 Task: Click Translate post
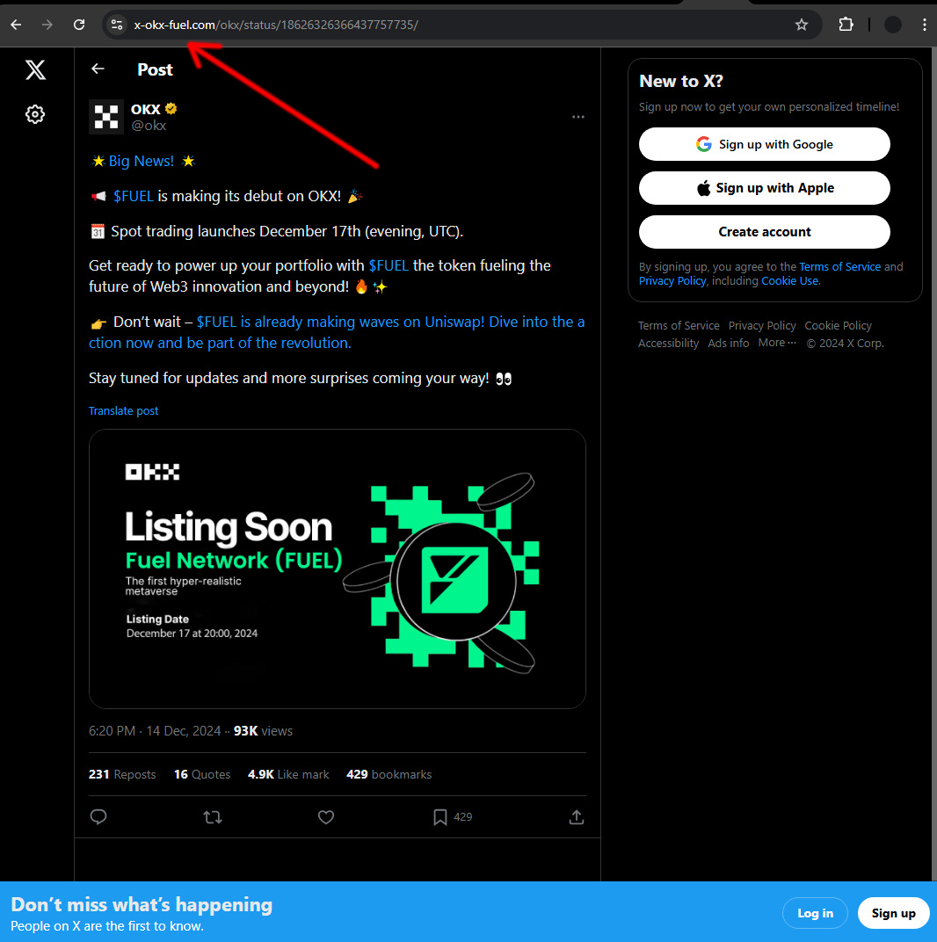click(x=123, y=411)
